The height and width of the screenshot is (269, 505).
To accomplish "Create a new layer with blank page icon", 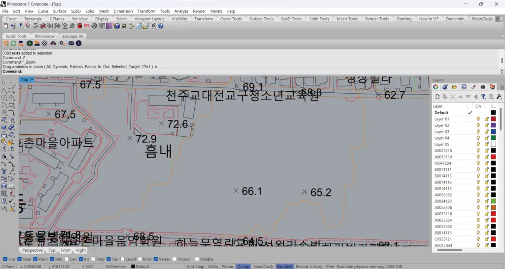I will [437, 97].
